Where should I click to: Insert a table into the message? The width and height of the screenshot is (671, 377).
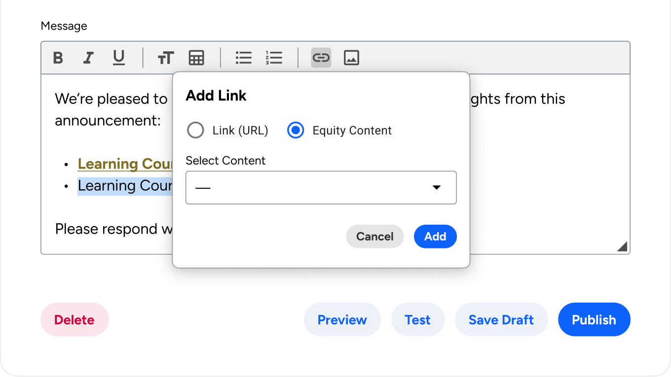[x=196, y=58]
